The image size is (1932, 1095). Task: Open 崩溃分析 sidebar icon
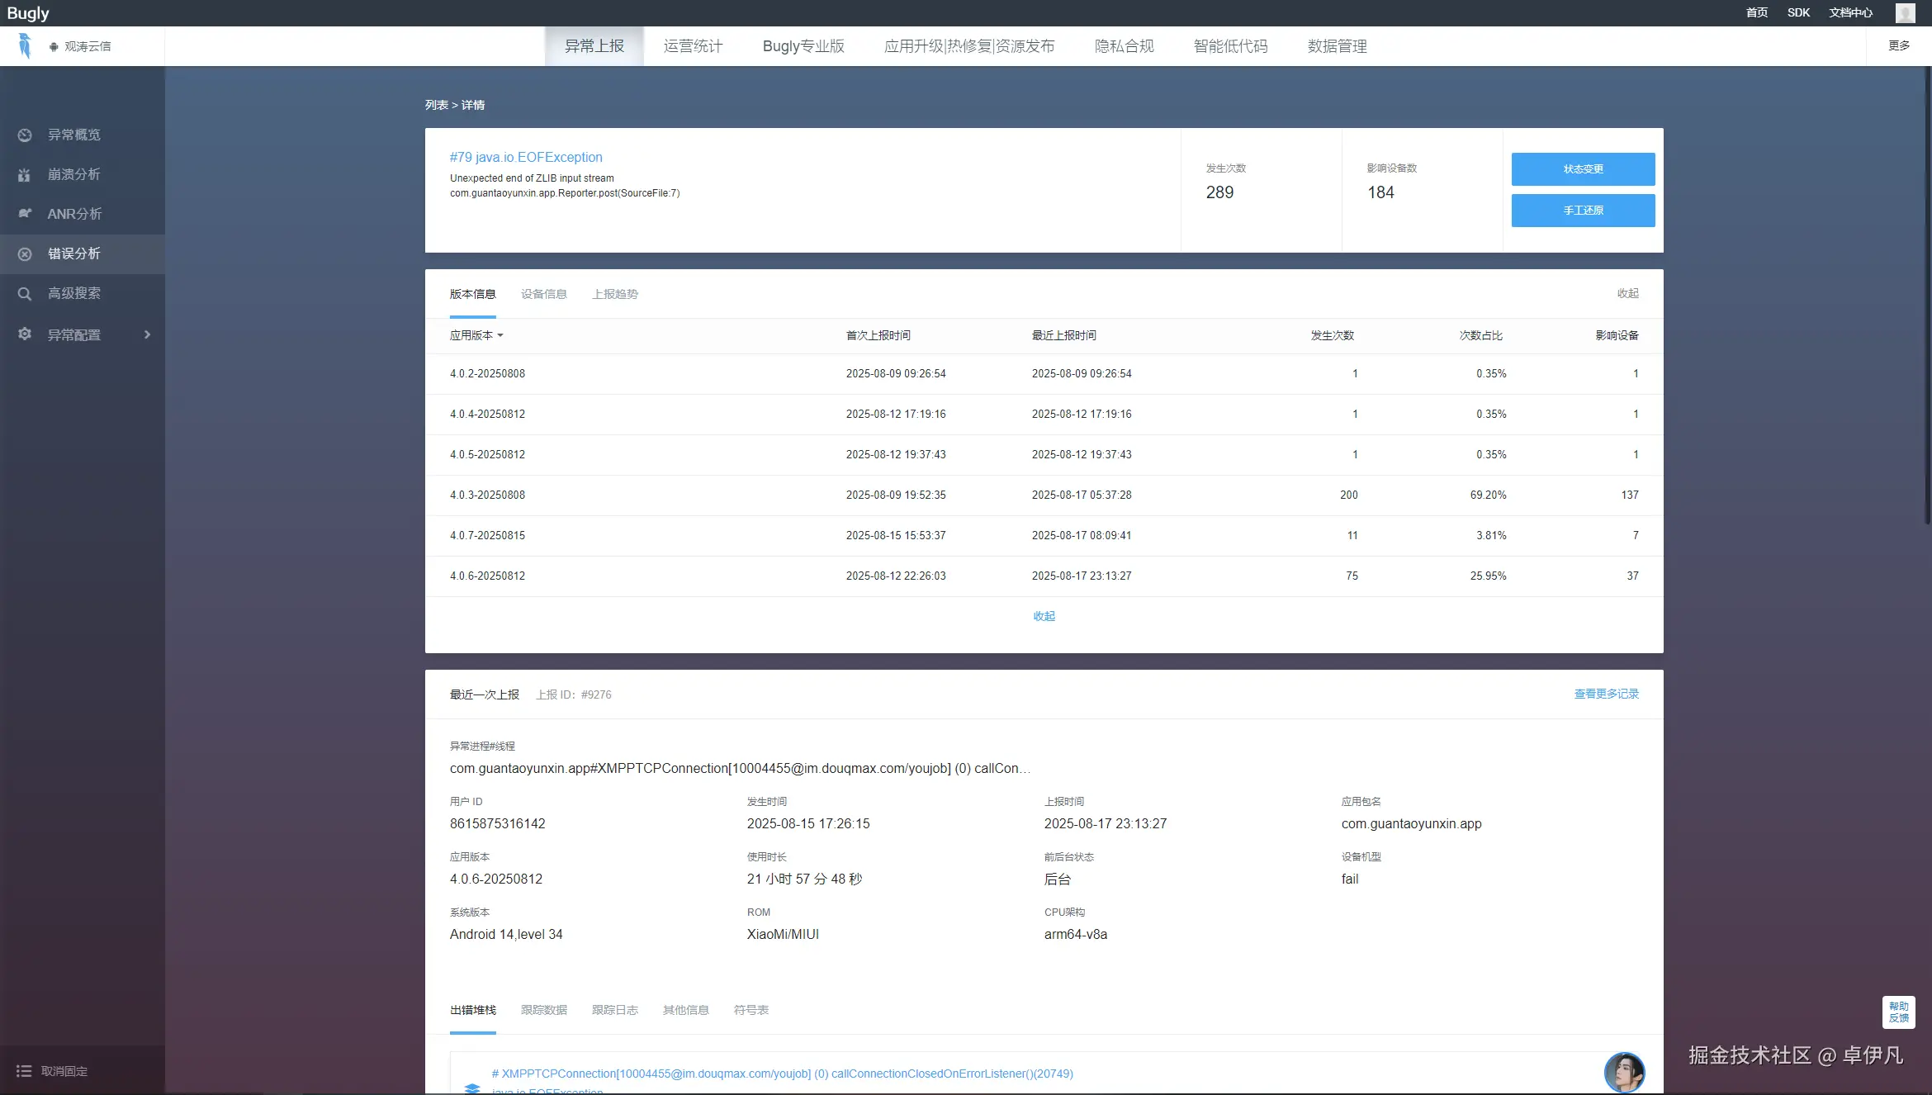coord(25,175)
